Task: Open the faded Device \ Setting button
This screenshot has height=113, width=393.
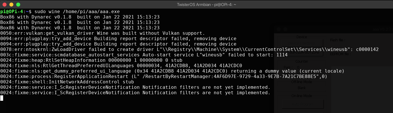Action: tap(302, 43)
